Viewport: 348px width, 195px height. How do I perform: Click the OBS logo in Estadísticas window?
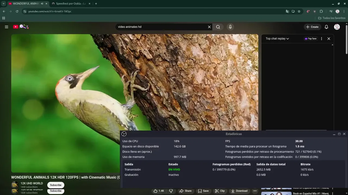pos(124,134)
